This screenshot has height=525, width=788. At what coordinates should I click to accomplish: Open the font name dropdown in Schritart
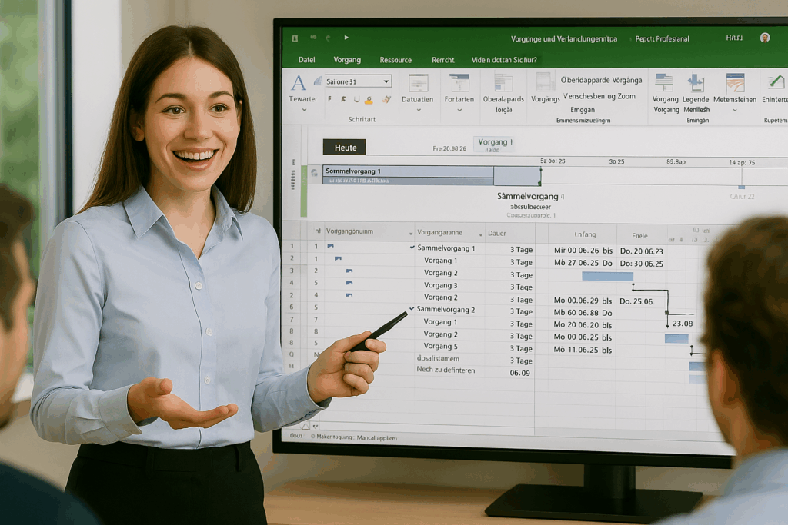386,81
